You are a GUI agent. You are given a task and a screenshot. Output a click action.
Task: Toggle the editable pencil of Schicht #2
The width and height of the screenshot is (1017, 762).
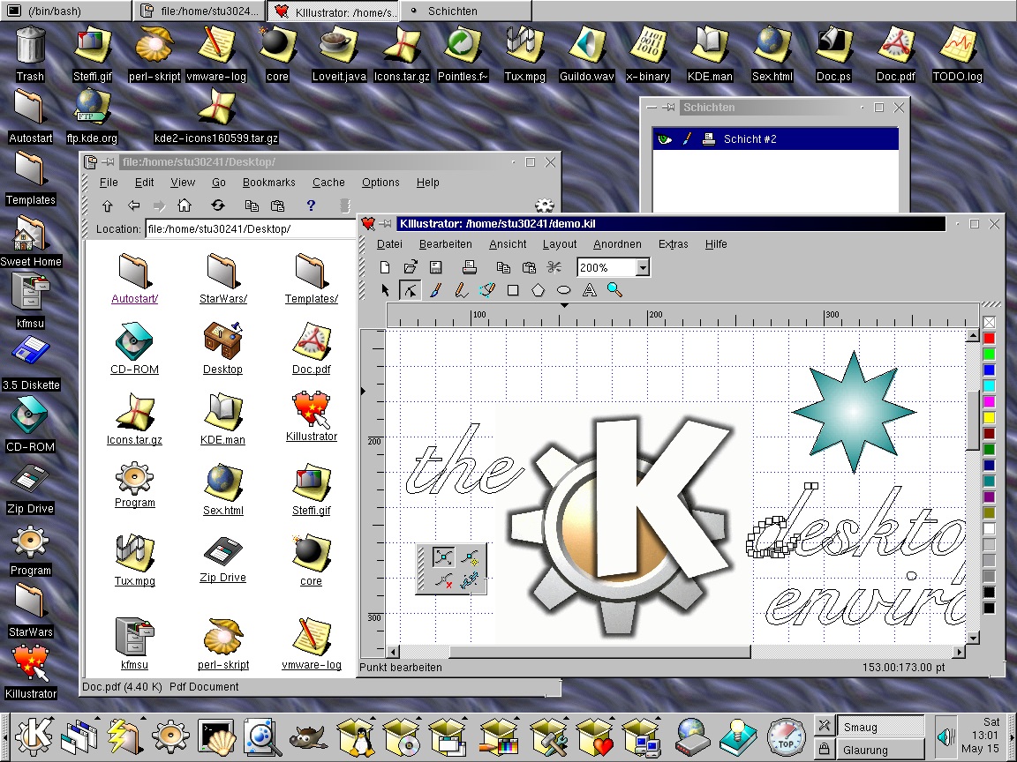pyautogui.click(x=687, y=139)
